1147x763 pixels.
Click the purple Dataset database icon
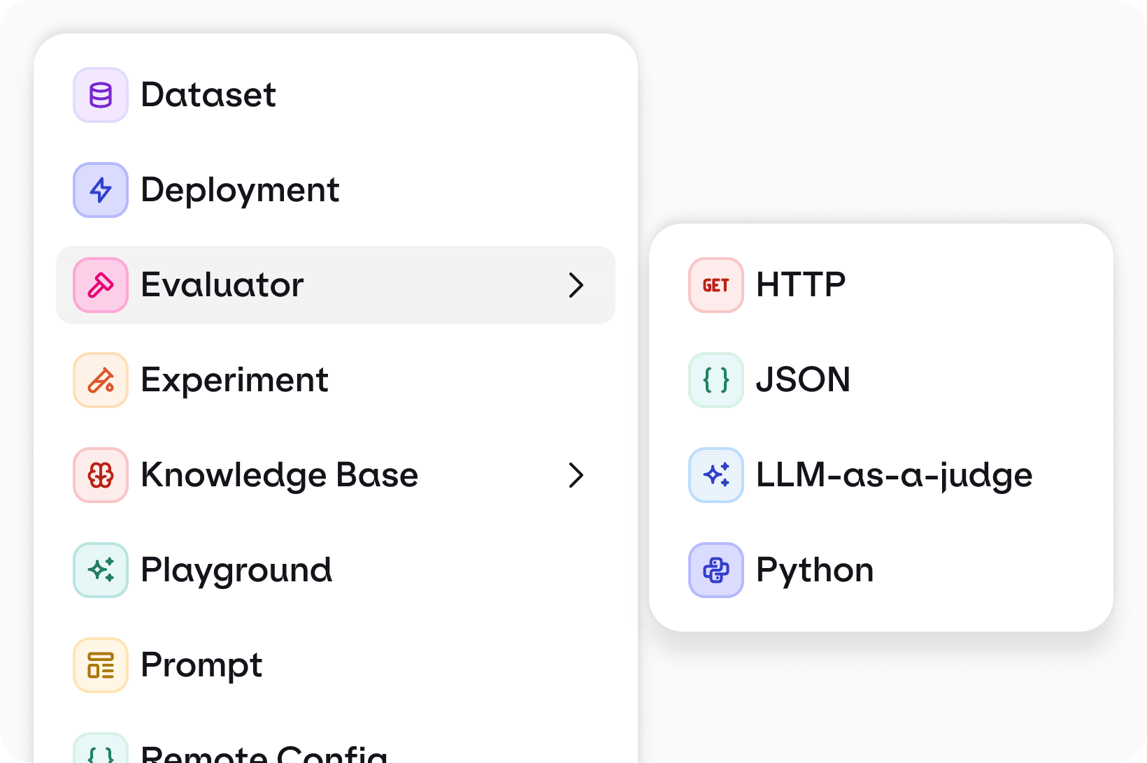(101, 95)
